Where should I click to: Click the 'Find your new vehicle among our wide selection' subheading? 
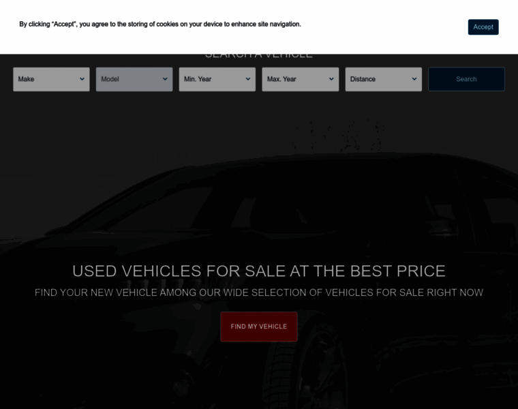click(259, 292)
